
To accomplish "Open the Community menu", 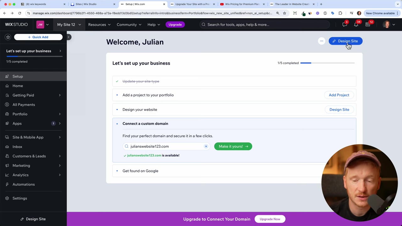I will click(x=129, y=24).
